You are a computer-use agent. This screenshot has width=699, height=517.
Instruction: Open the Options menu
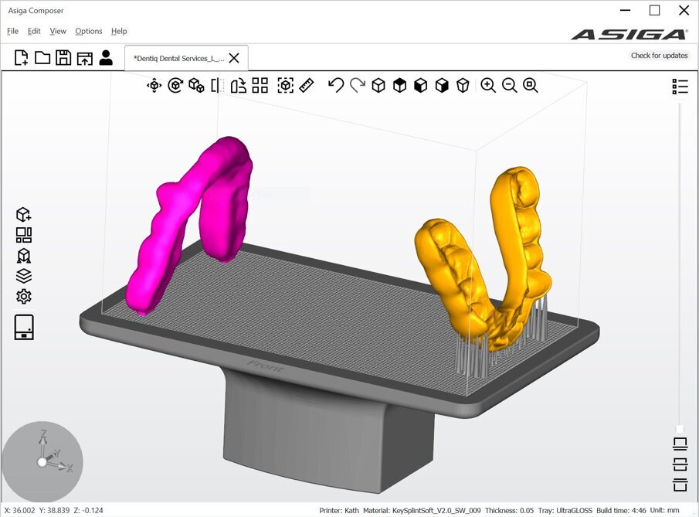point(89,31)
